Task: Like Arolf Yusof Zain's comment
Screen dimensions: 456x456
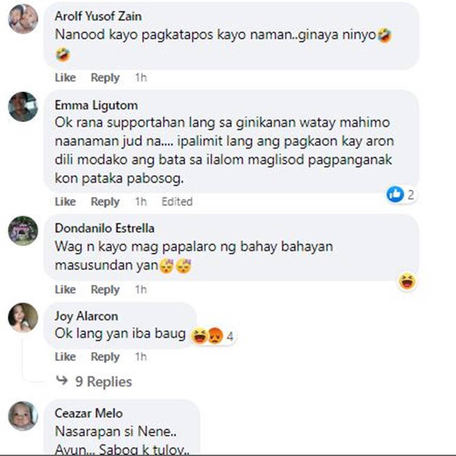Action: (65, 77)
